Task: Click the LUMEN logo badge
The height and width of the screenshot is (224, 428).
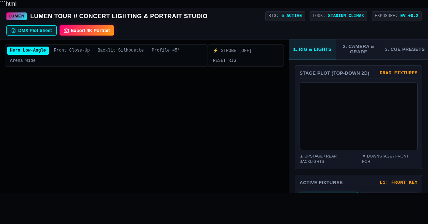Action: [16, 16]
